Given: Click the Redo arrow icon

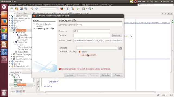Looking at the screenshot, I should coord(37,9).
